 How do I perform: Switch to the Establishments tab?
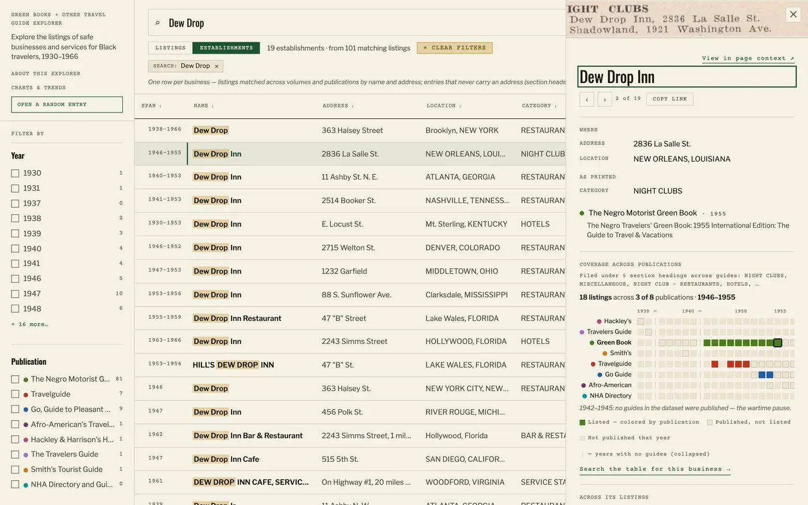click(226, 48)
